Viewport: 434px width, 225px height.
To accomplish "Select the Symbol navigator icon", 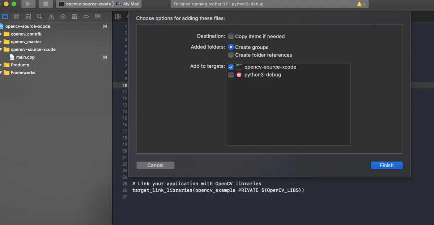I will click(x=28, y=16).
